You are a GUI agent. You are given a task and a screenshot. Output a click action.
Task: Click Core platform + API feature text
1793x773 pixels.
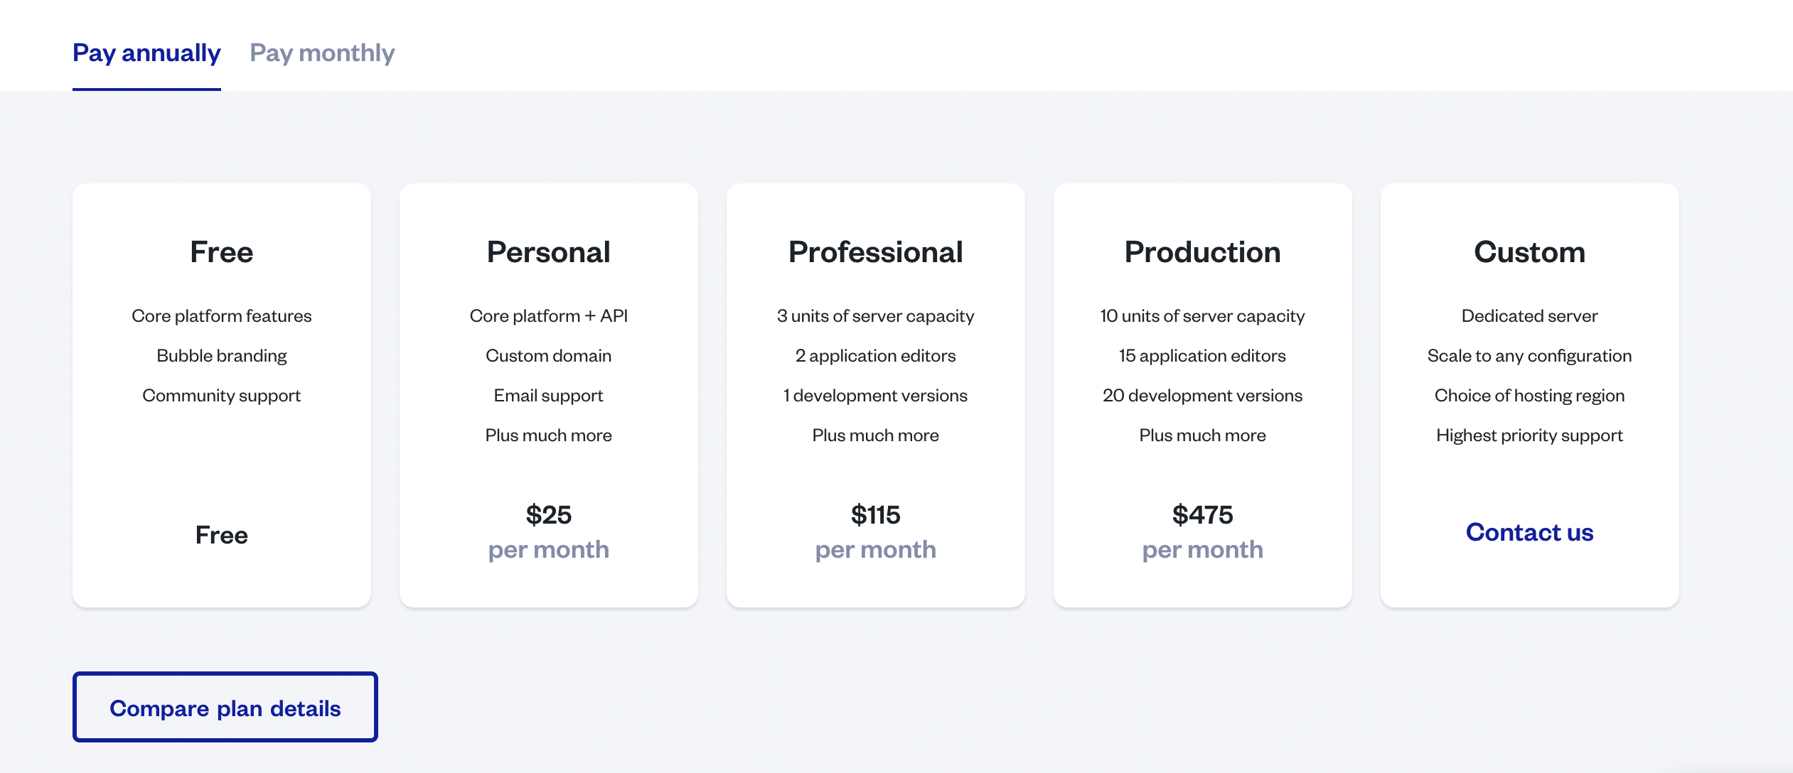548,315
